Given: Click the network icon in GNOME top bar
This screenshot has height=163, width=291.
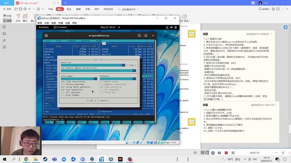Looking at the screenshot, I should (167, 27).
